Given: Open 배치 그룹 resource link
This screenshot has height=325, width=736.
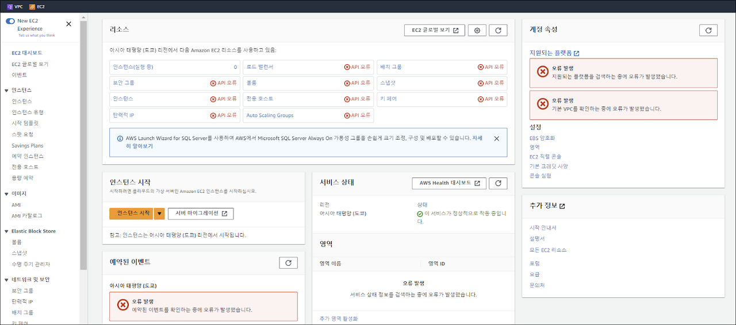Looking at the screenshot, I should 391,67.
